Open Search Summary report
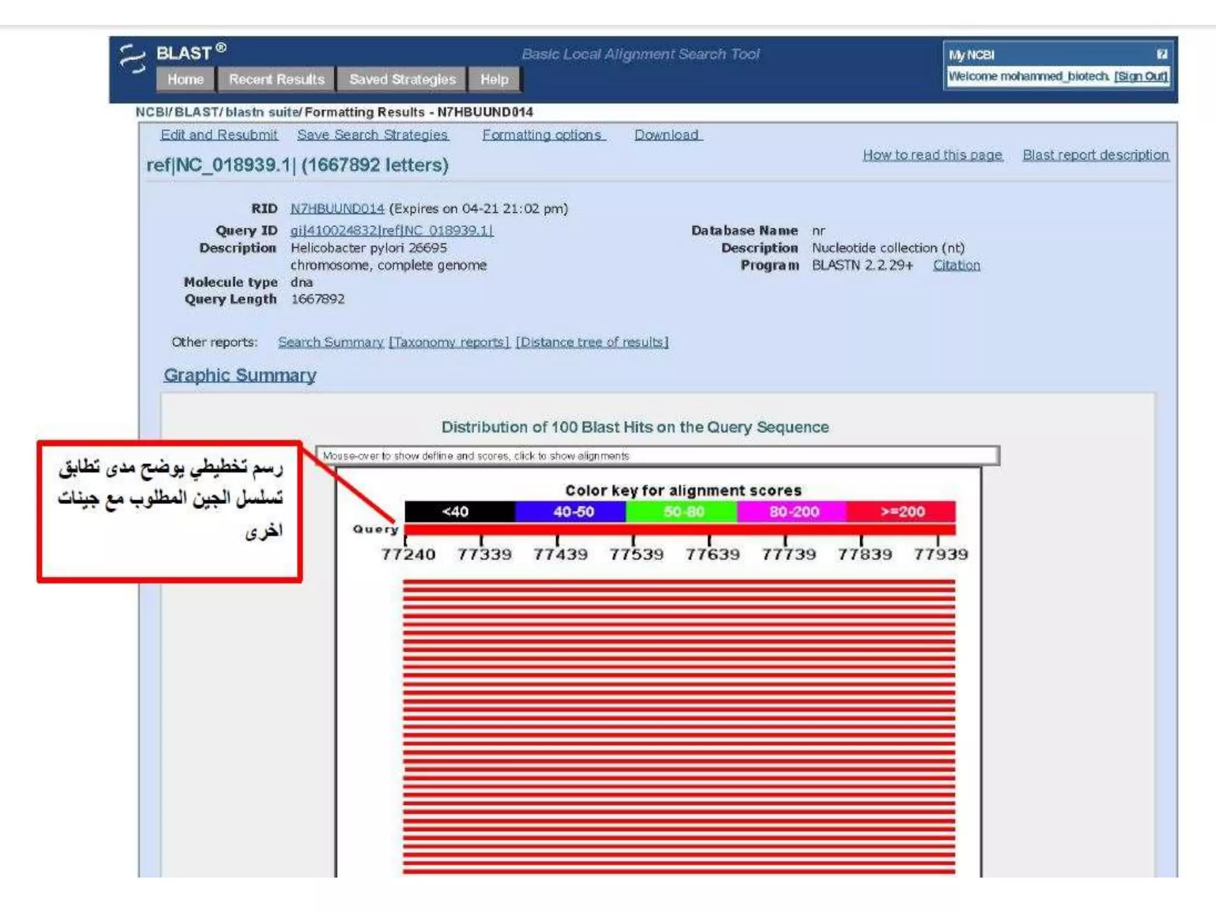1216x912 pixels. pyautogui.click(x=331, y=343)
